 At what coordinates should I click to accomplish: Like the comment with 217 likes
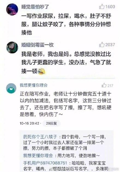coord(104,85)
